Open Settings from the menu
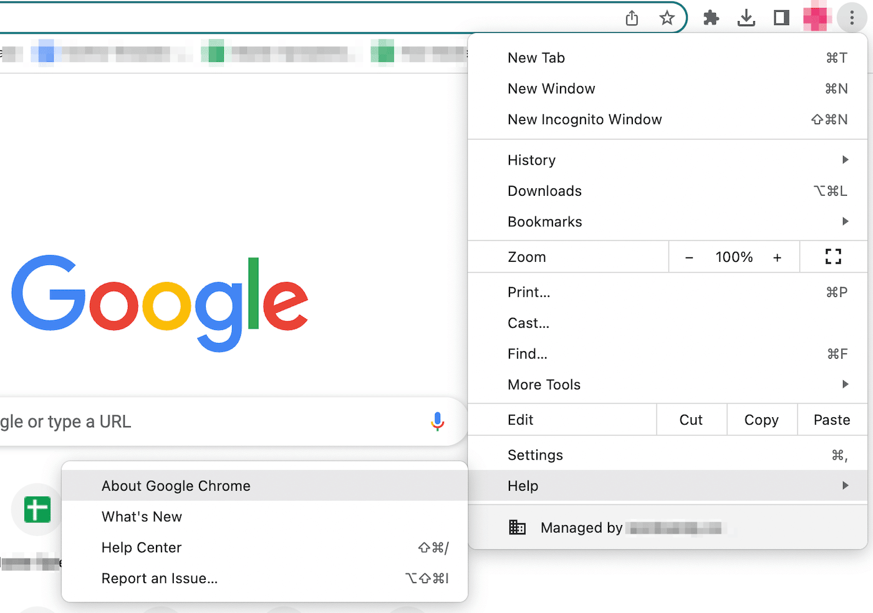873x613 pixels. 667,455
